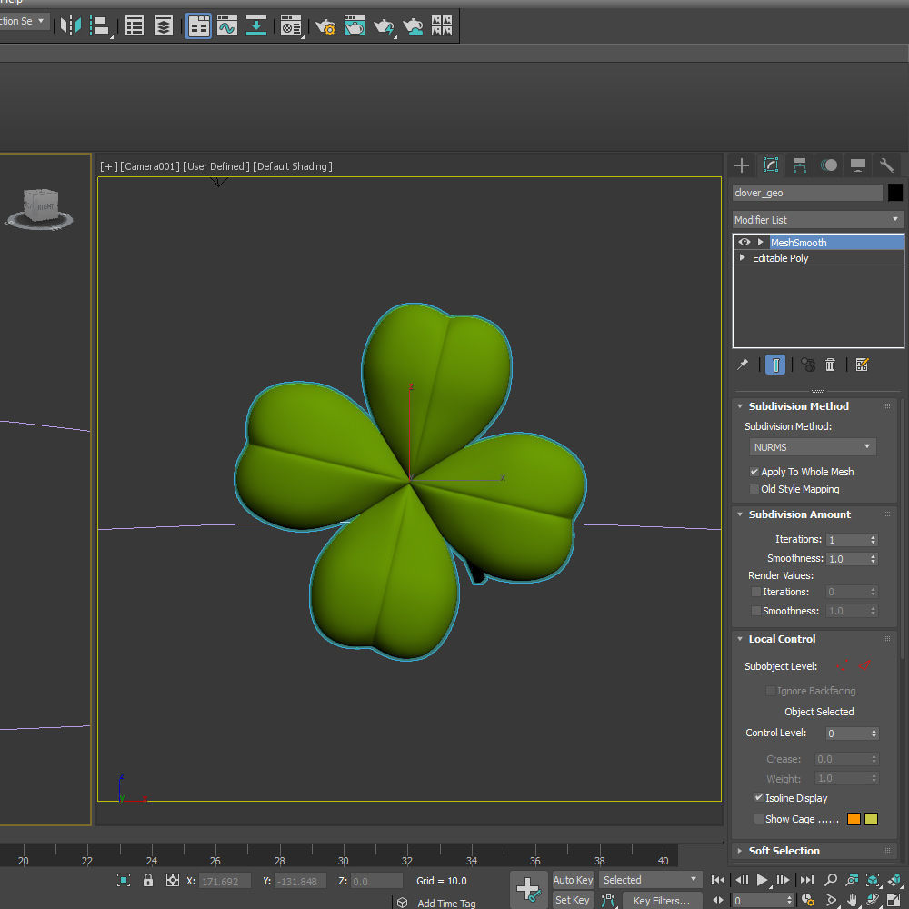Uncheck Apply To Whole Mesh
The height and width of the screenshot is (909, 909).
click(x=754, y=472)
